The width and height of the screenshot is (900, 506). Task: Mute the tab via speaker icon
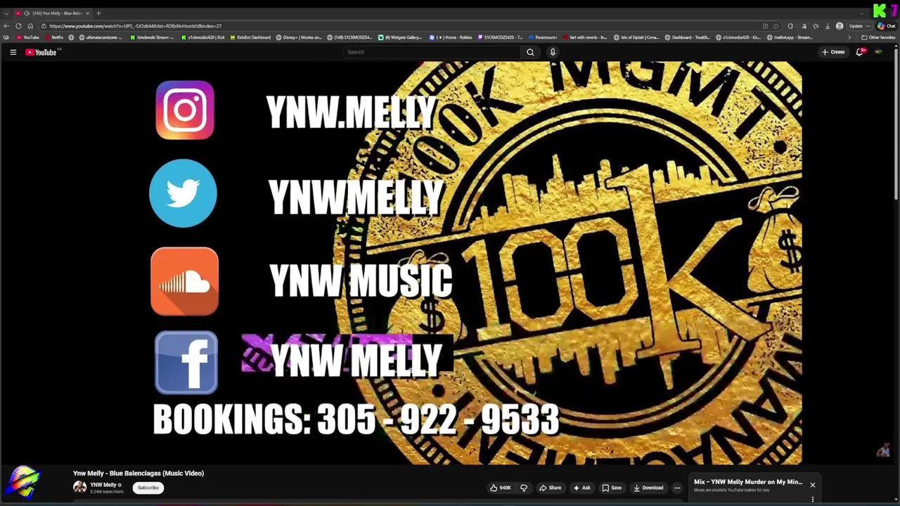point(27,13)
